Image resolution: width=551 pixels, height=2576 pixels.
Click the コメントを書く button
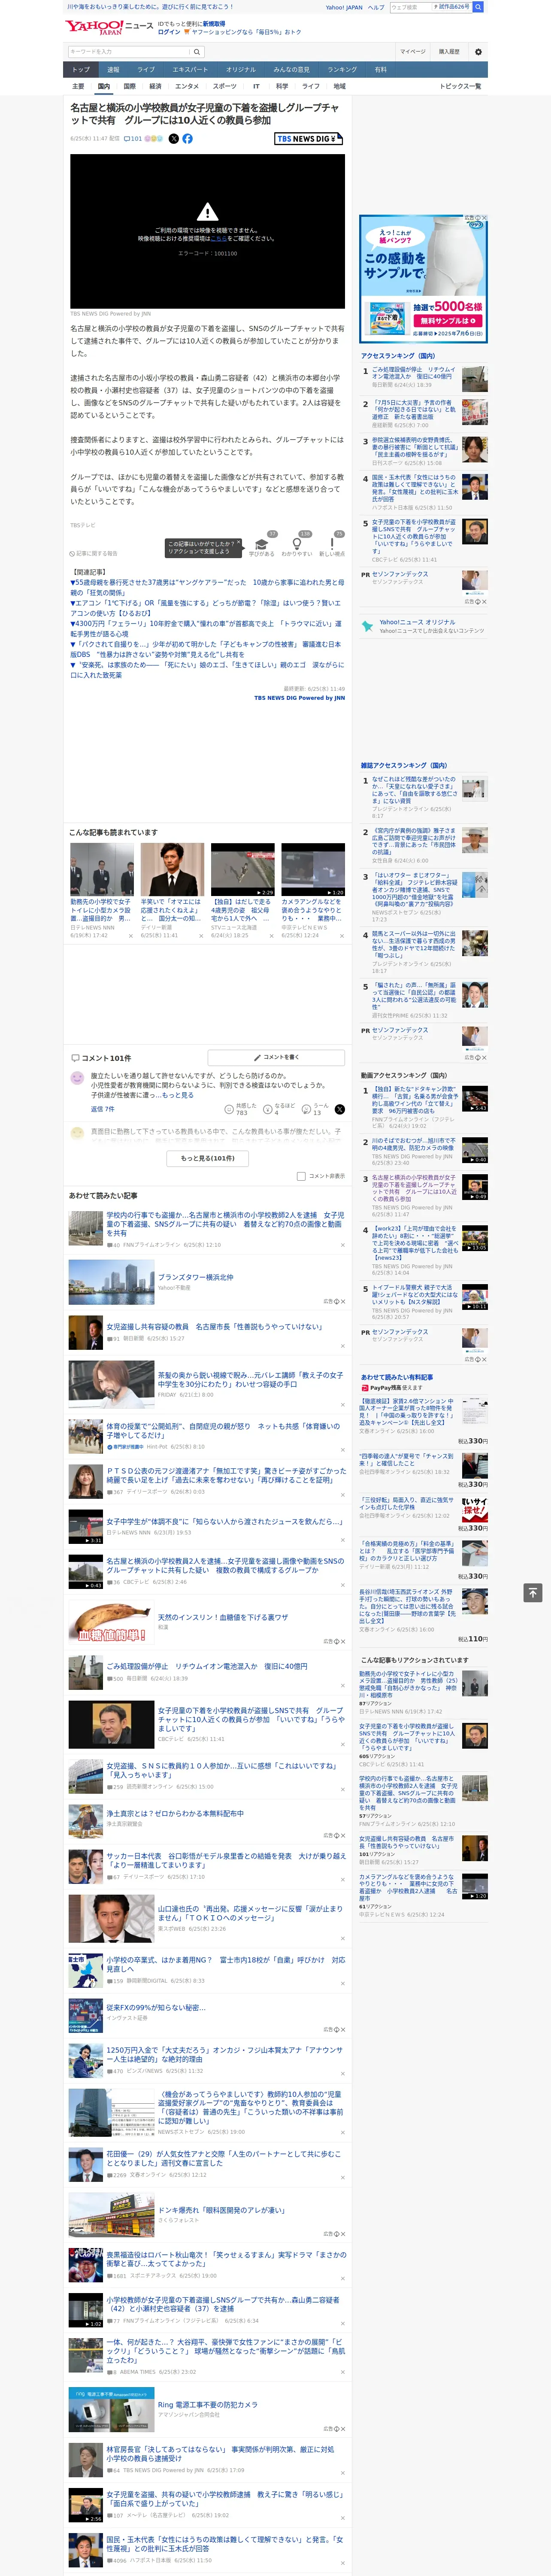(276, 1057)
